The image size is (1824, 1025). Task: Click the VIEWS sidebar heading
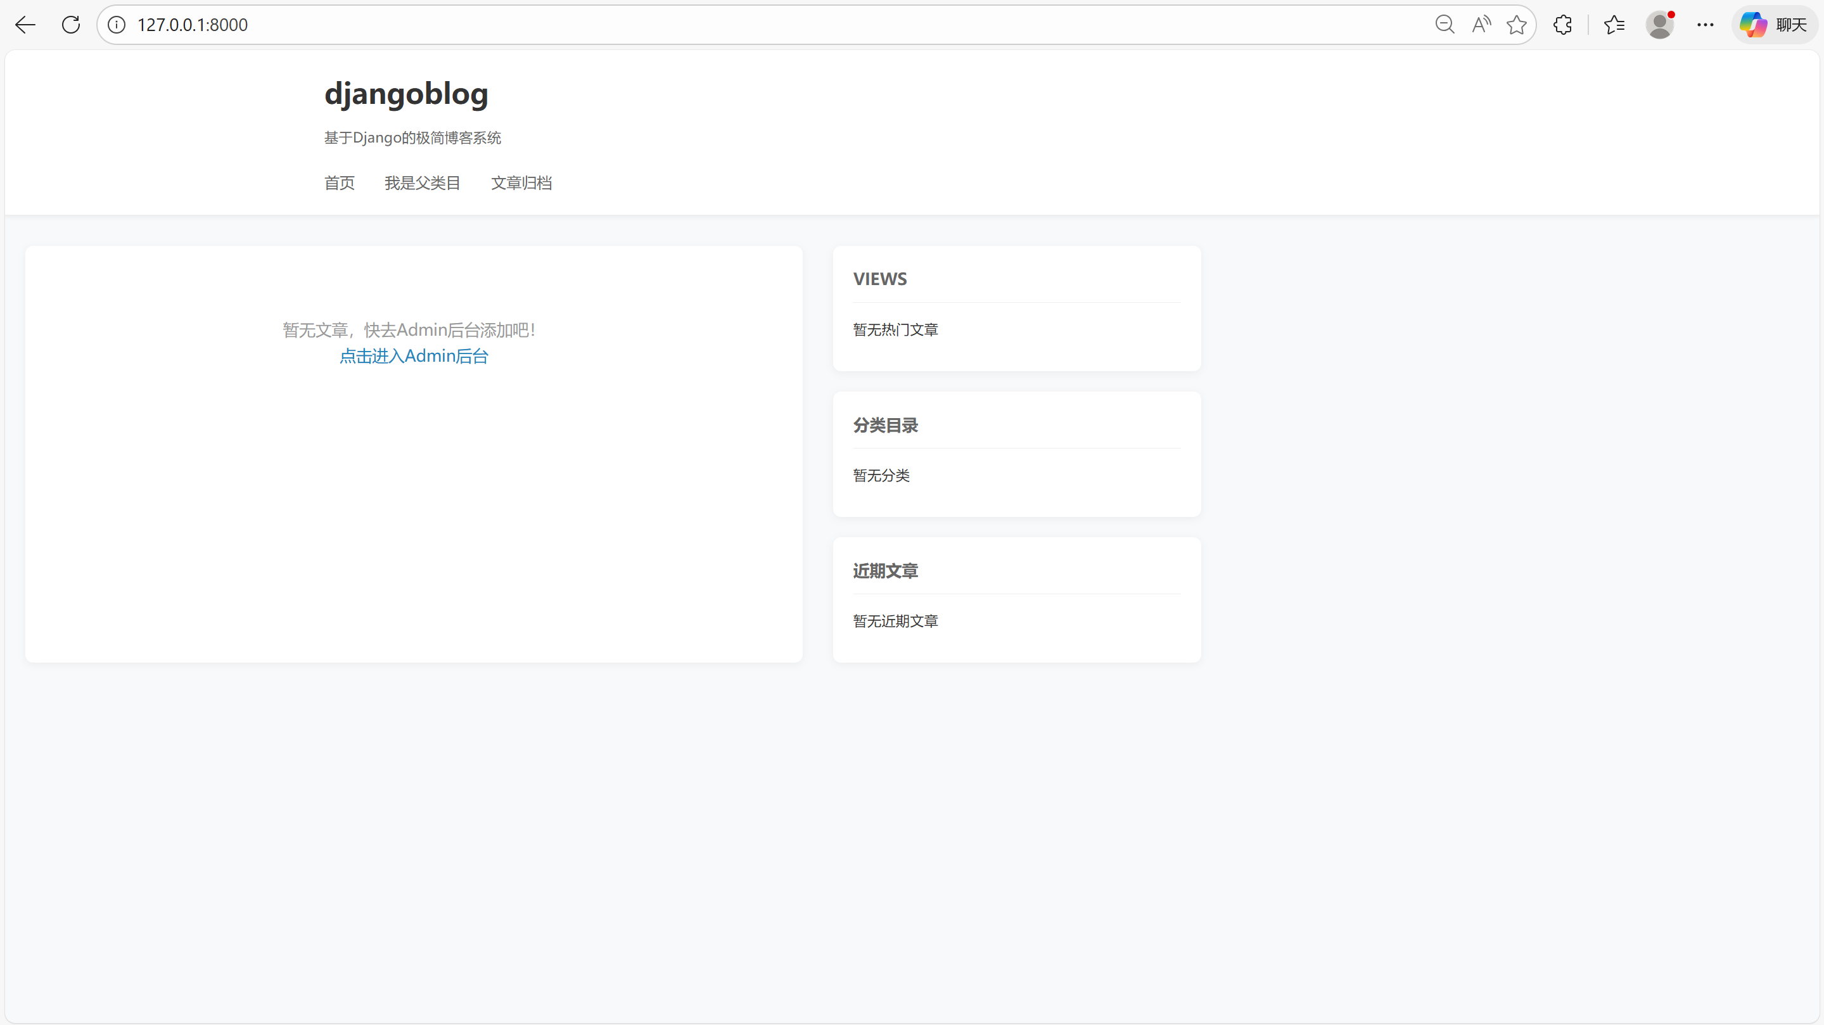point(879,279)
